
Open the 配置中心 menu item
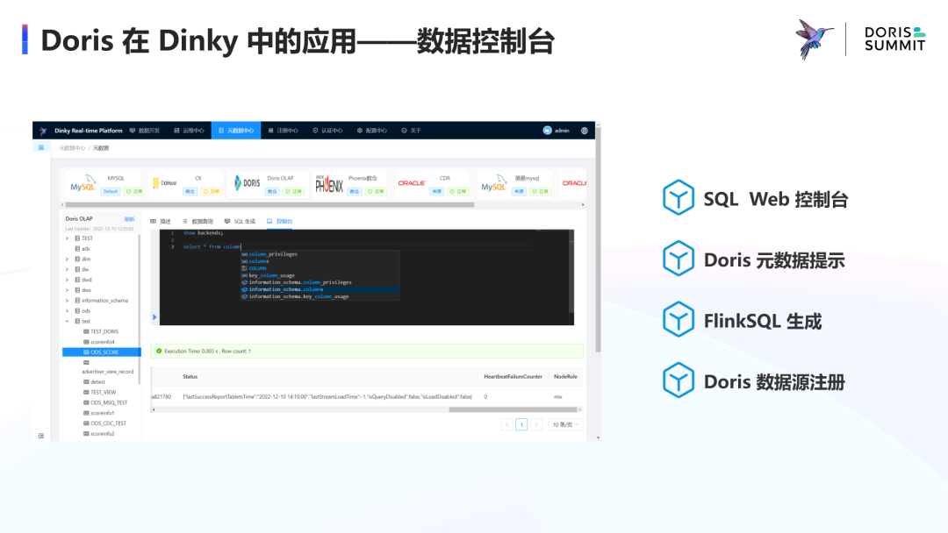372,131
